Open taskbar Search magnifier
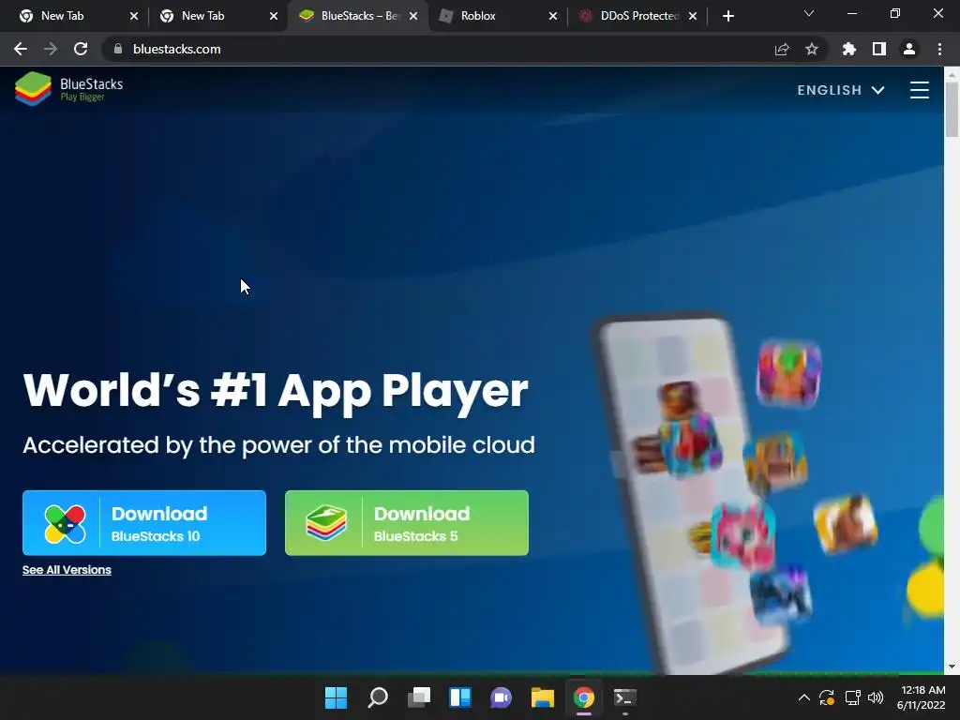 pos(377,697)
